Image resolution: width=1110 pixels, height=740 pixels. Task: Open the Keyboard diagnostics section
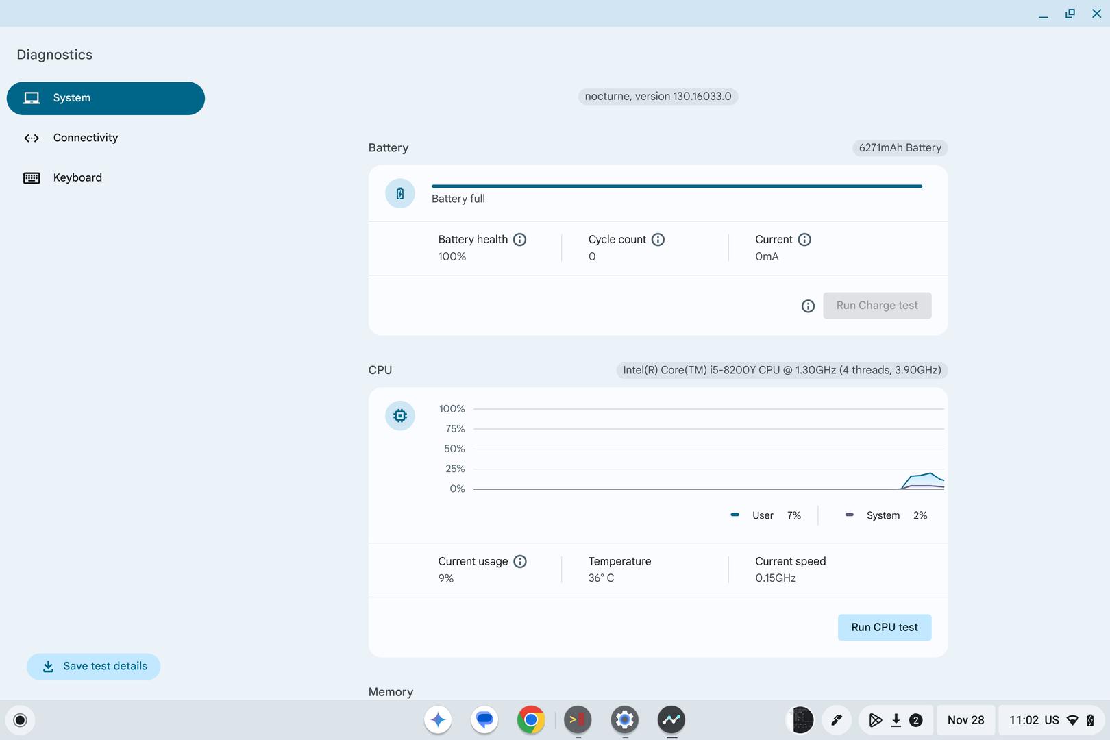(77, 177)
